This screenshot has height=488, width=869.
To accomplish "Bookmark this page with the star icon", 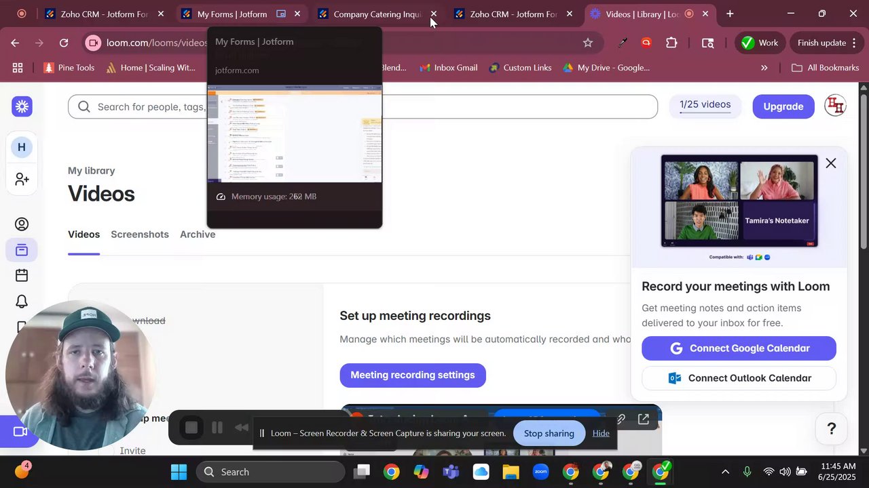I will click(588, 43).
